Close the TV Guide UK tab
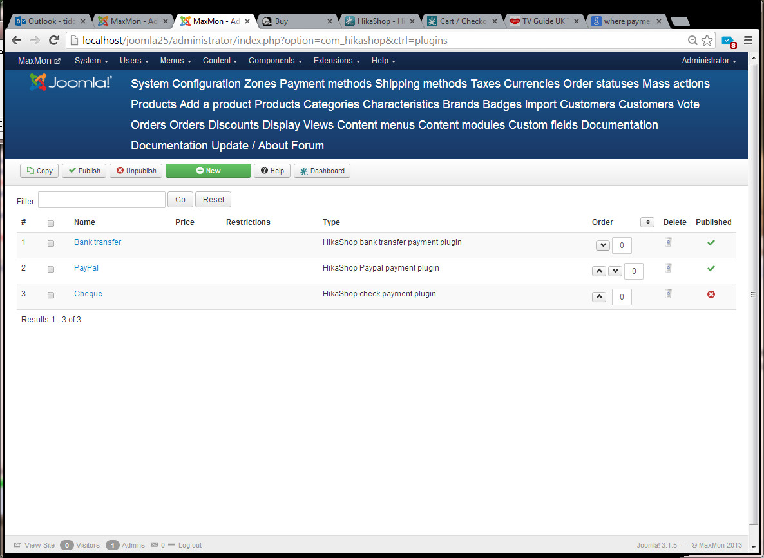Screen dimensions: 764x558 [577, 21]
